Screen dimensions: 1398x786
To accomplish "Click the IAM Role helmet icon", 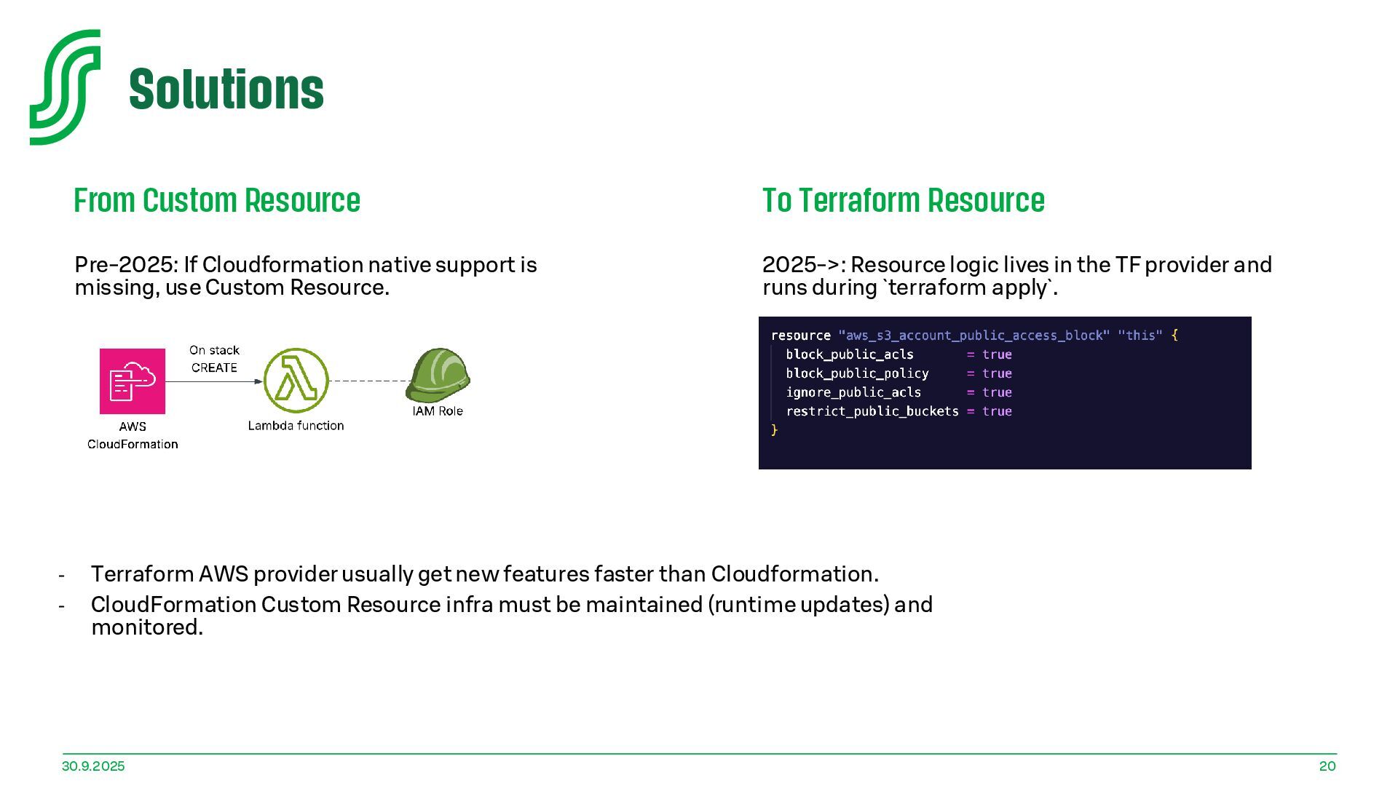I will [438, 375].
